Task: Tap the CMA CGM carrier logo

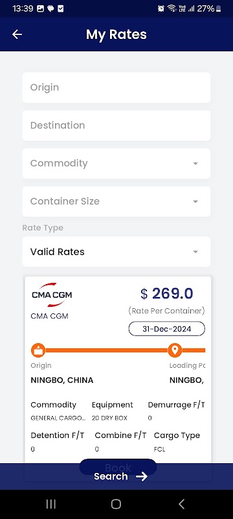Action: coord(52,294)
